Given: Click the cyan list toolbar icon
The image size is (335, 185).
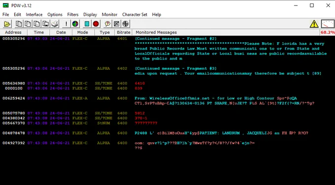Looking at the screenshot, I should click(x=87, y=24).
